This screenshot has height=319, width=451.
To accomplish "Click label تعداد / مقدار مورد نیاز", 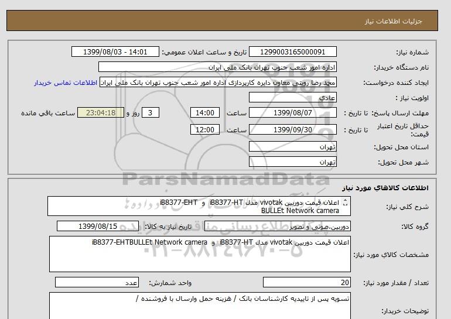I will click(x=396, y=283).
